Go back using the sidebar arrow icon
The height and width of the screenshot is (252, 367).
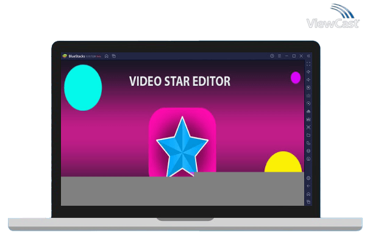[x=308, y=186]
